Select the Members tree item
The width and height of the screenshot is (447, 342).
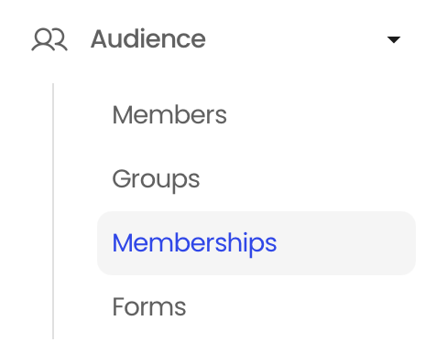(169, 115)
